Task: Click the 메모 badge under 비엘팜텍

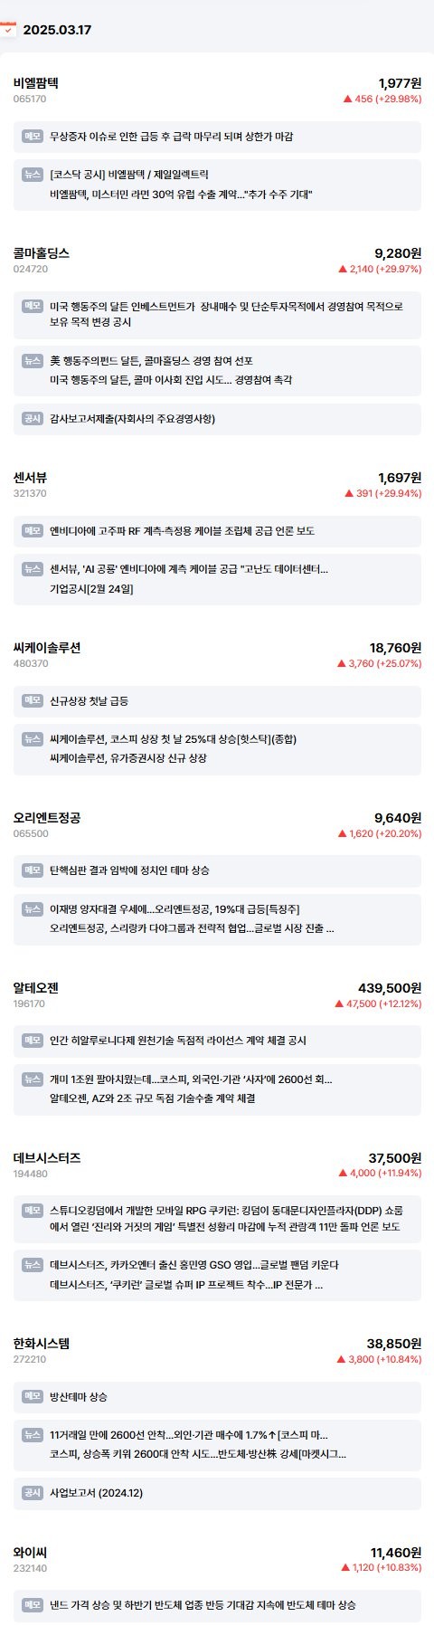Action: (33, 137)
